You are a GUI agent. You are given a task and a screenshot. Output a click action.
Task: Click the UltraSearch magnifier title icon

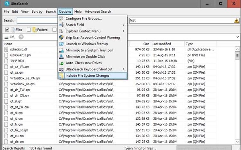coord(6,3)
